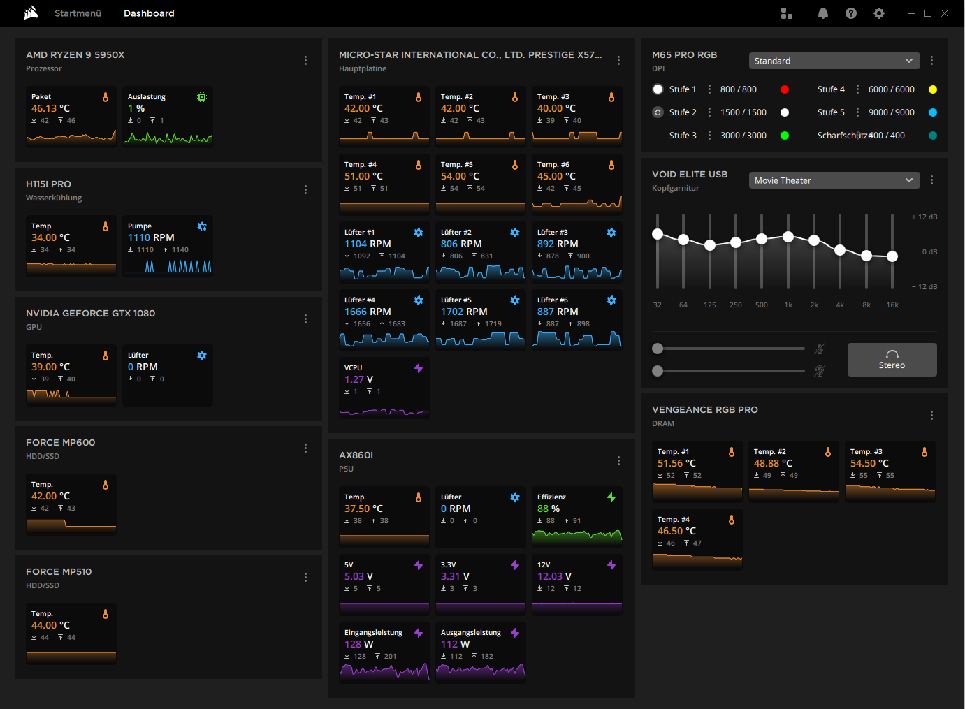Open the help question mark icon
This screenshot has width=965, height=709.
tap(851, 13)
